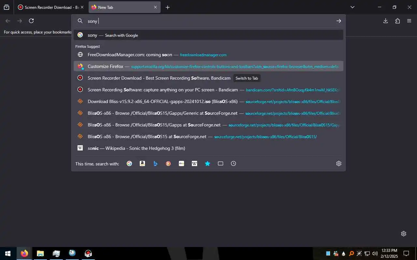
Task: Open search settings gear in dropdown
Action: [x=339, y=163]
